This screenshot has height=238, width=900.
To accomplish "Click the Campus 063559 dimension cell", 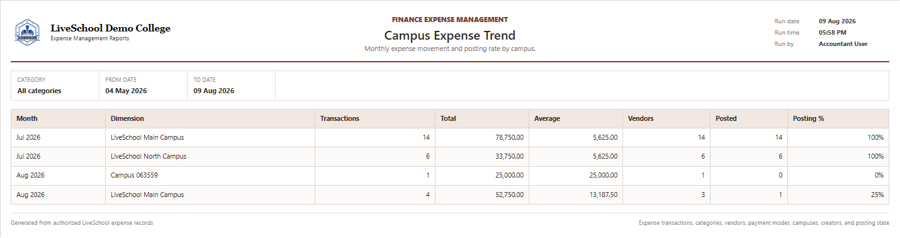I will pyautogui.click(x=210, y=175).
